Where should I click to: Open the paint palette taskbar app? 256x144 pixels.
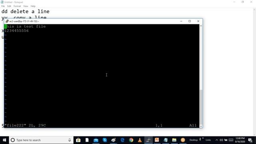point(114,140)
